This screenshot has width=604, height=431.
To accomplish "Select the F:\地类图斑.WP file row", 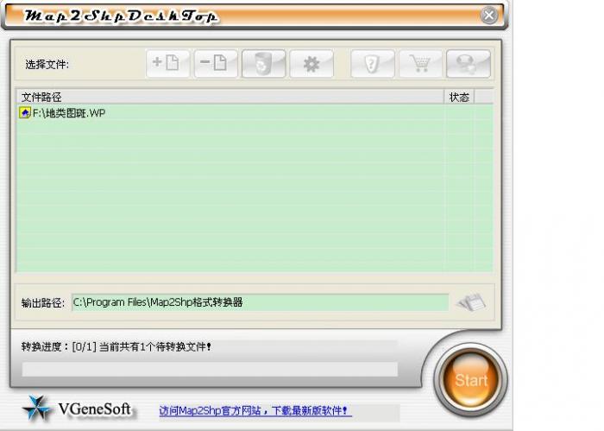I will coord(173,113).
